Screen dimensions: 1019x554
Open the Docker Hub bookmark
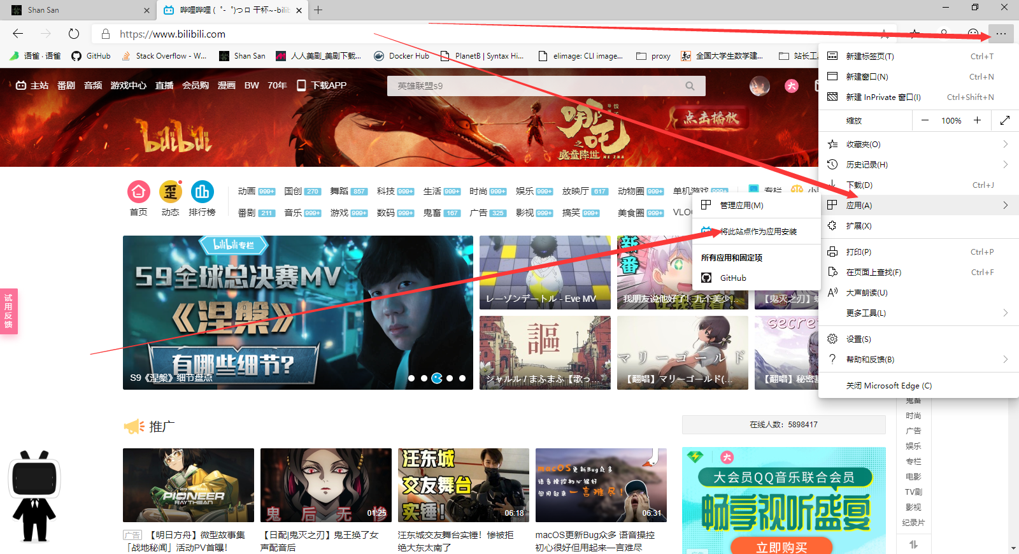[401, 56]
